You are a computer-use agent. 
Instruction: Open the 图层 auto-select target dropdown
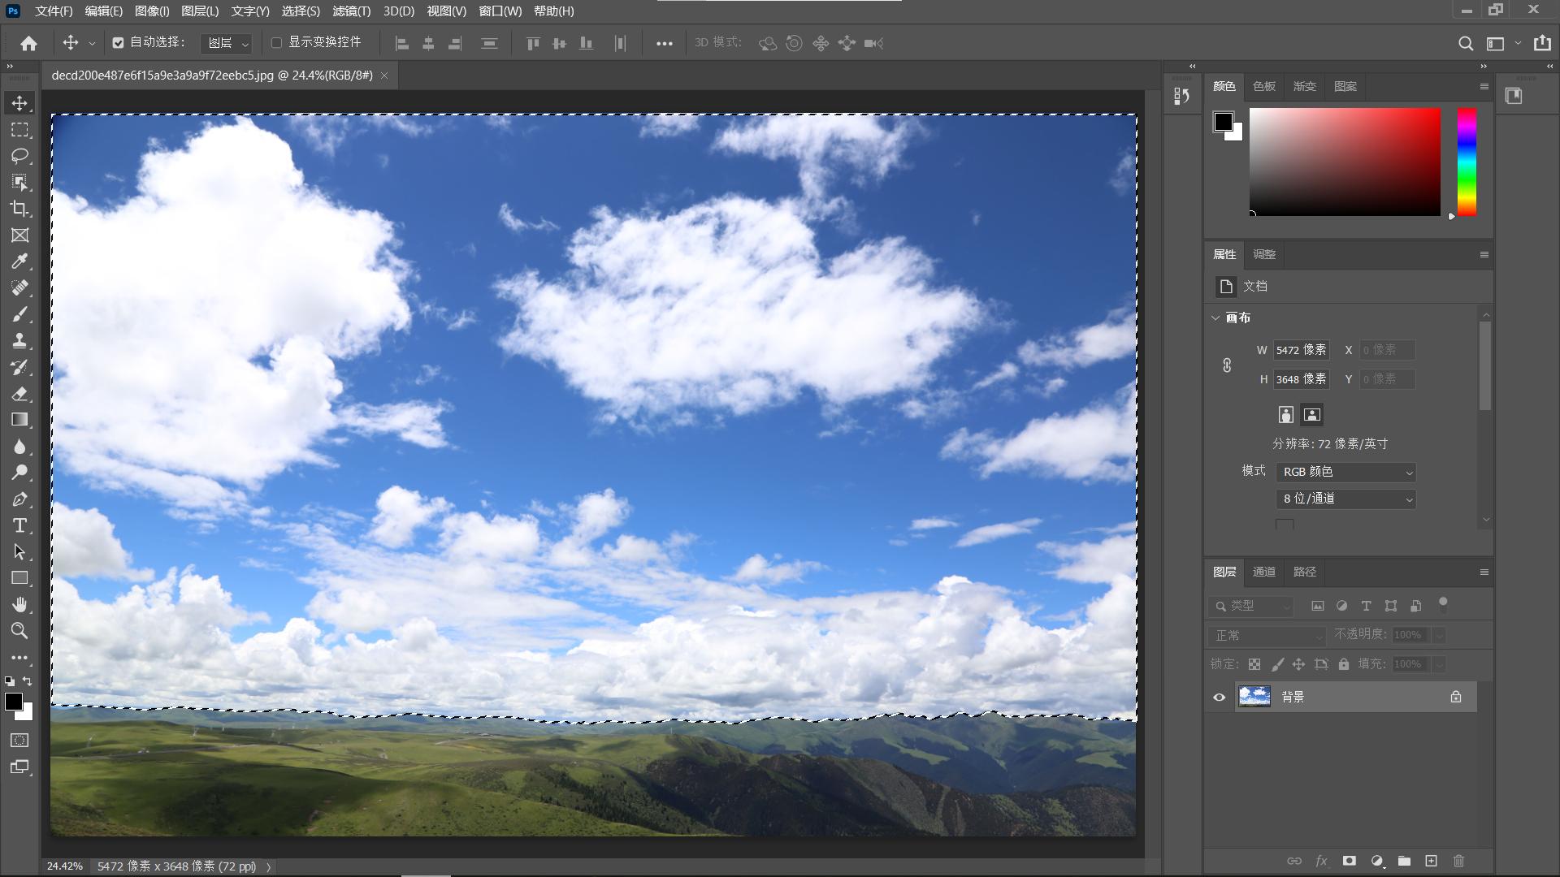click(x=226, y=43)
